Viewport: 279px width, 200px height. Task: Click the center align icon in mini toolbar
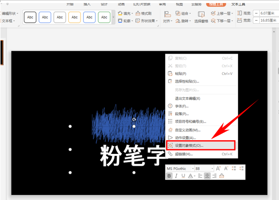pos(207,176)
